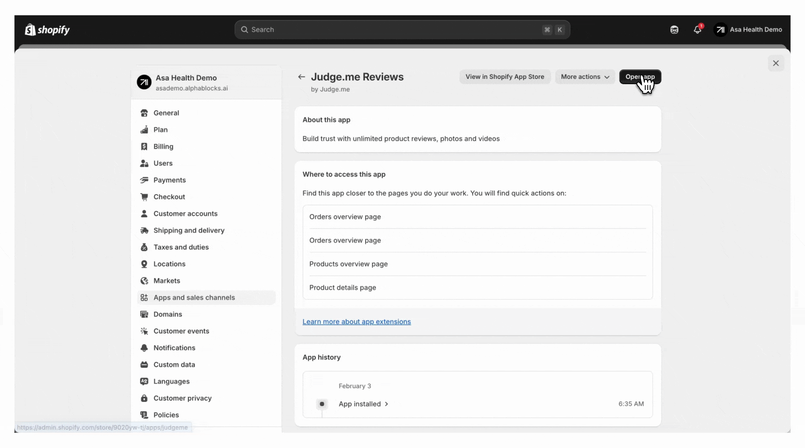Click the first Orders overview page row
This screenshot has height=448, width=805.
(478, 217)
